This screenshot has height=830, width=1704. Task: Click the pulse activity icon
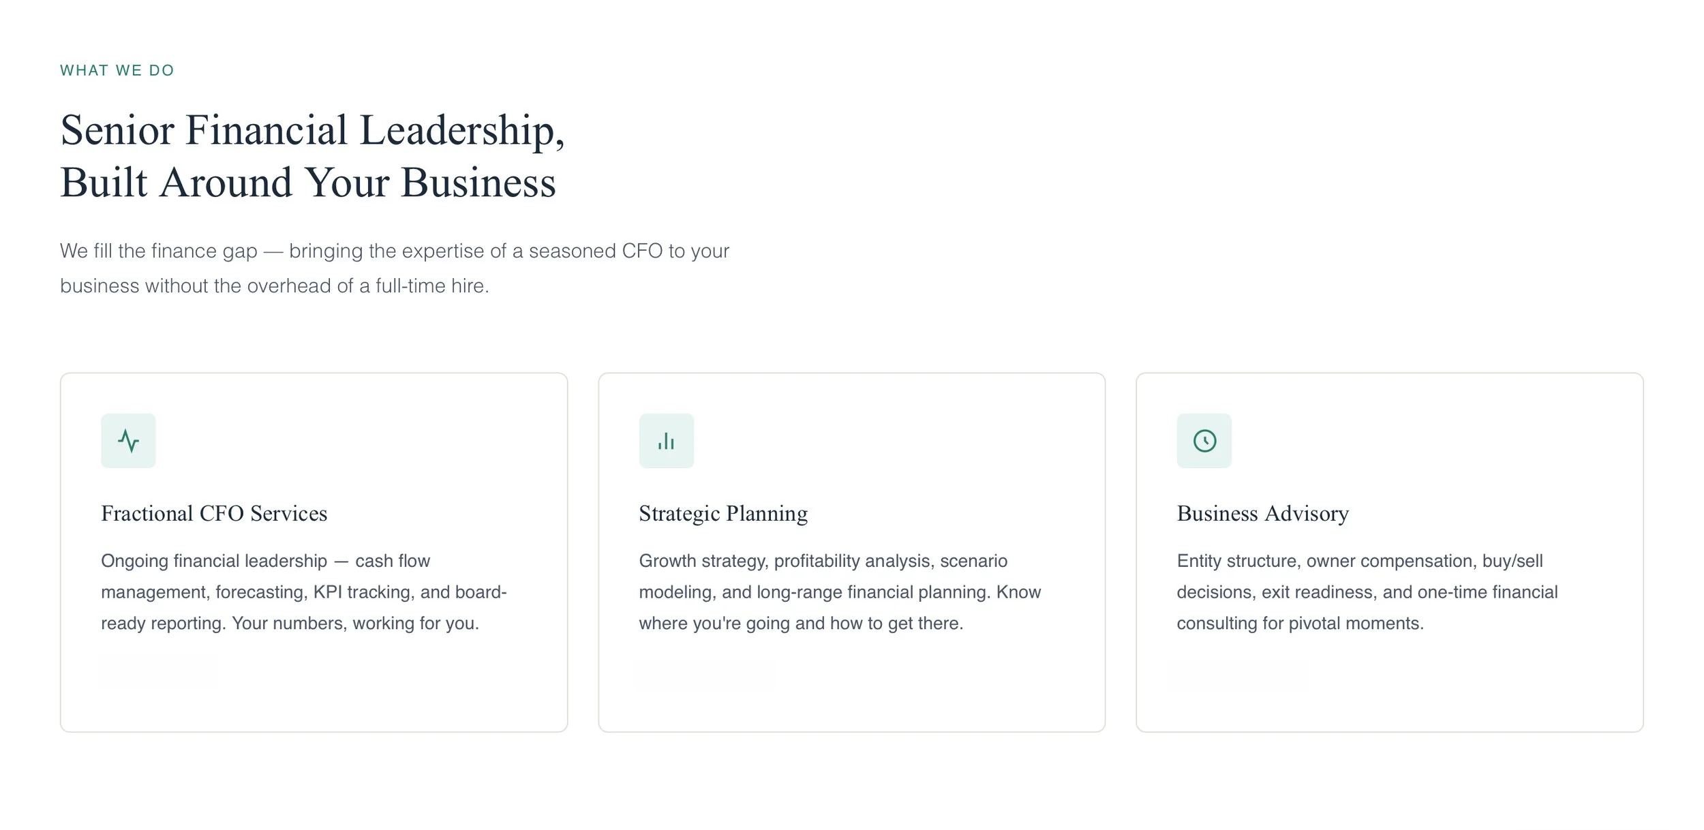(x=128, y=441)
